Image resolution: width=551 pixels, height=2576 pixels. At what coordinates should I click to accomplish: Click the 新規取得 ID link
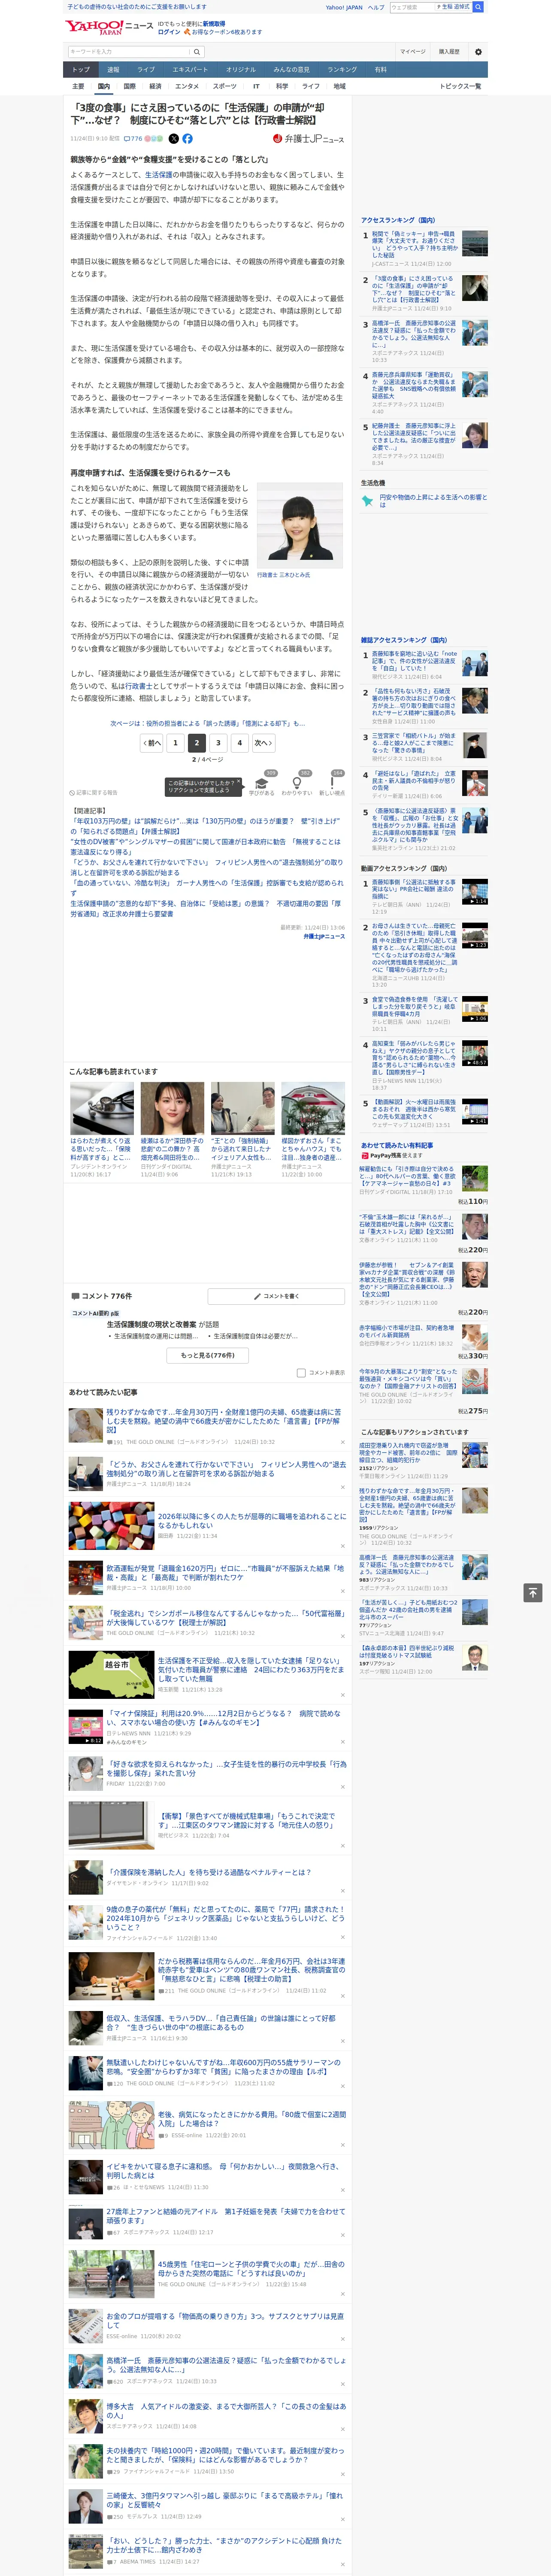point(214,24)
